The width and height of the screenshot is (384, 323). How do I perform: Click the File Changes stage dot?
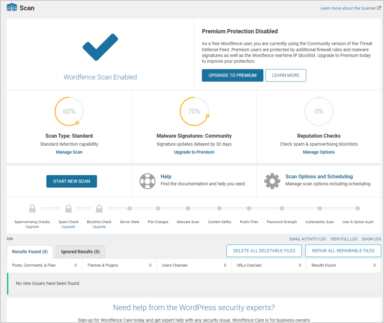pos(158,208)
